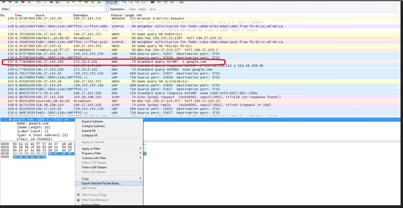Sort by the Length column header
Screen dimensions: 403x208
click(130, 15)
